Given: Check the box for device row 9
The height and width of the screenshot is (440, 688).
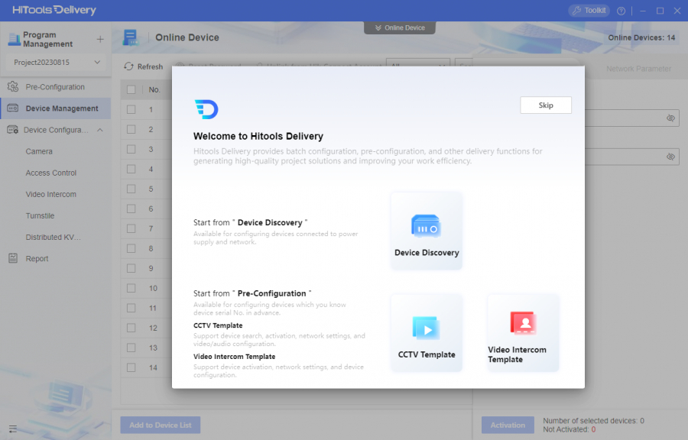Looking at the screenshot, I should pos(131,268).
